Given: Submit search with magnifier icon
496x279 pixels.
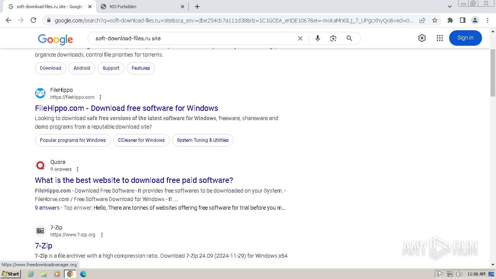Looking at the screenshot, I should [349, 38].
